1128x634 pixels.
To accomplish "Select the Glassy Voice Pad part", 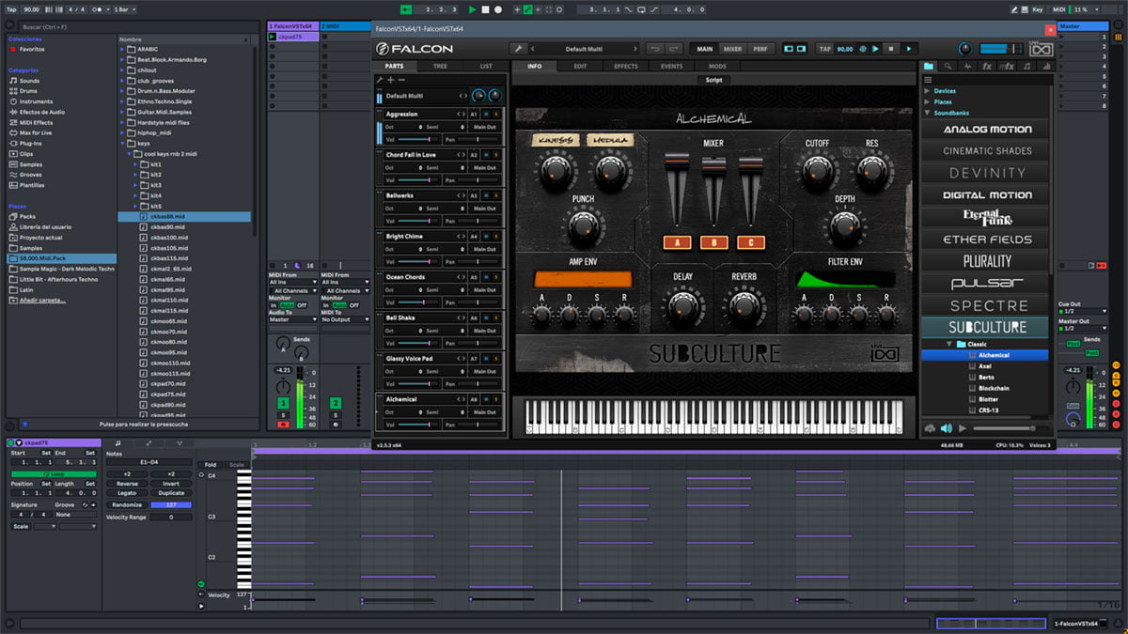I will (x=408, y=358).
